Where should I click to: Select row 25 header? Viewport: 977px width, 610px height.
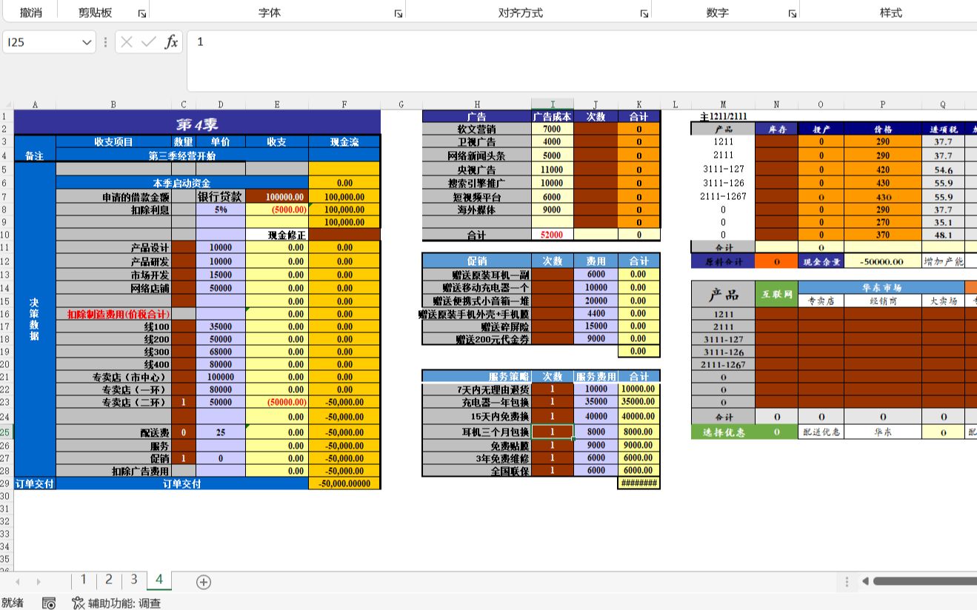coord(7,432)
